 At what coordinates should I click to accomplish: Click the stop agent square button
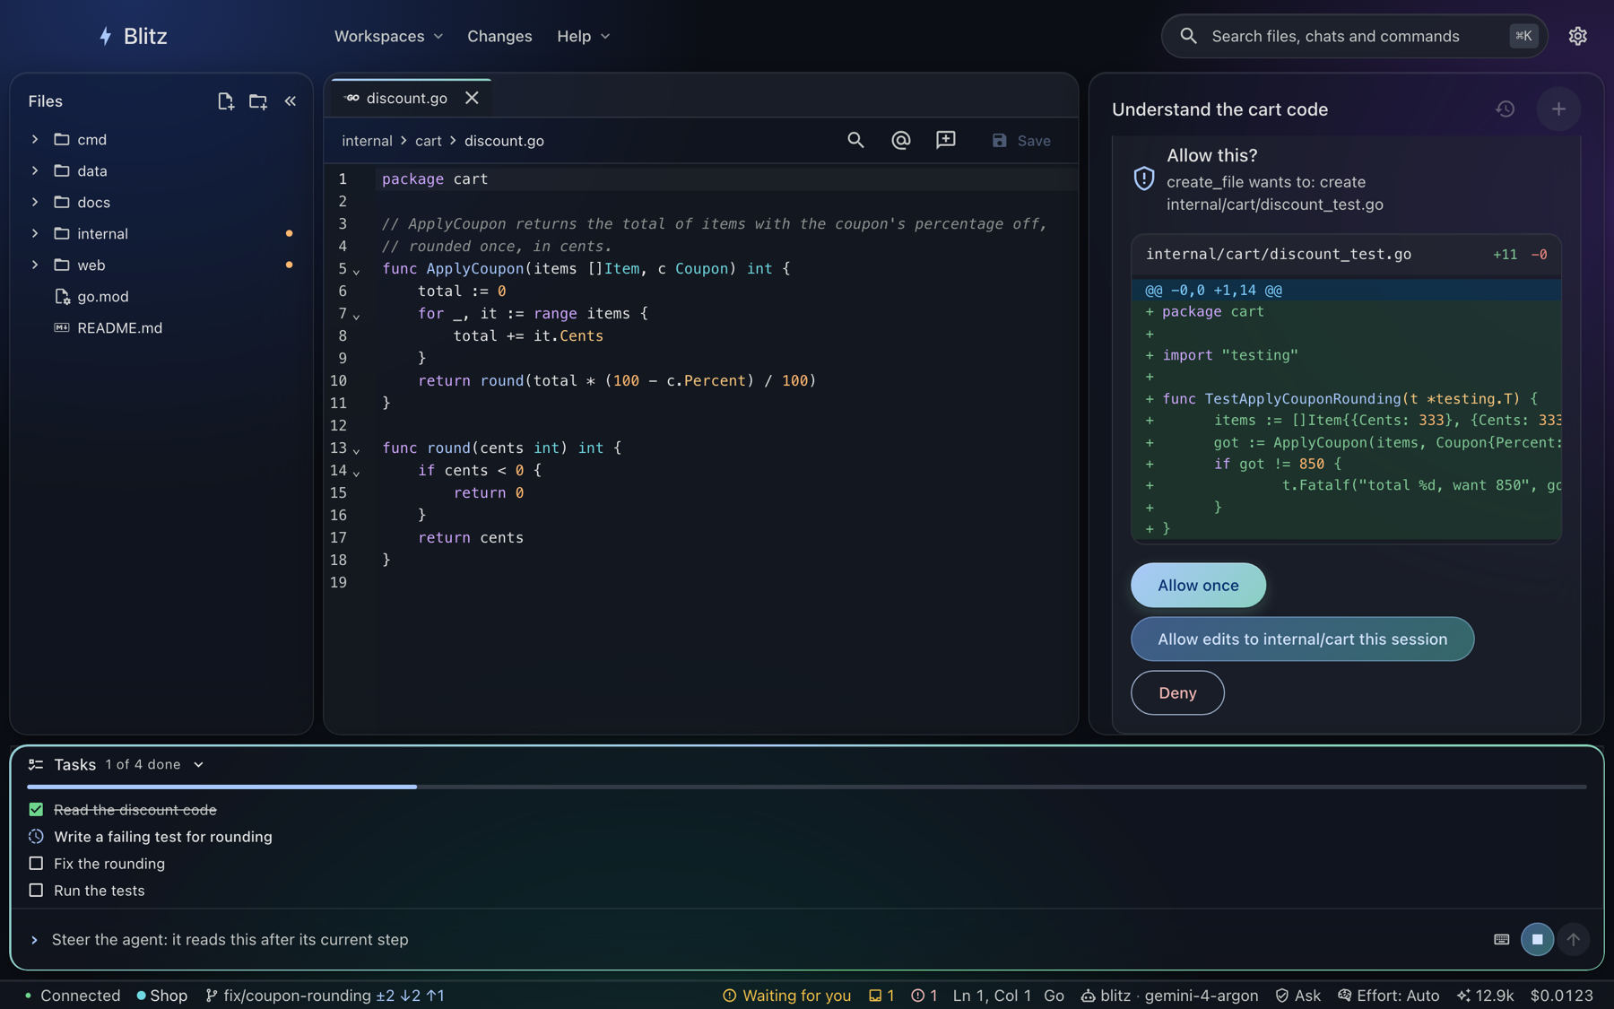[x=1537, y=939]
